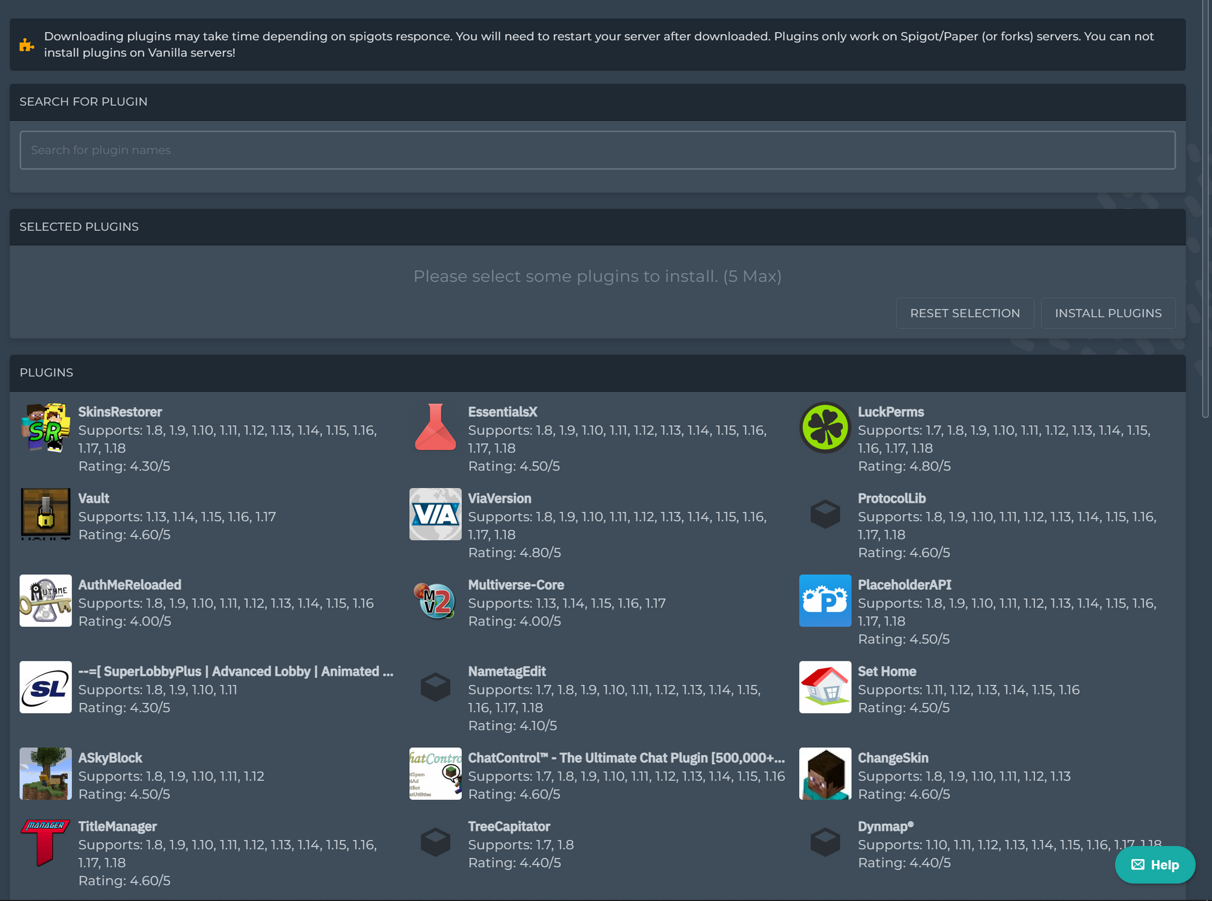Select the LuckPerms plugin title
This screenshot has height=901, width=1212.
click(x=891, y=412)
